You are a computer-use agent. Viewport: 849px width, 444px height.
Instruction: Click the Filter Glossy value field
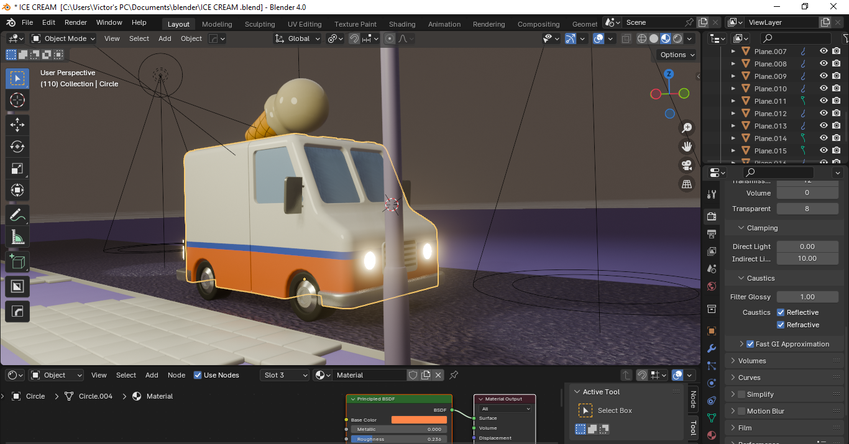tap(807, 297)
